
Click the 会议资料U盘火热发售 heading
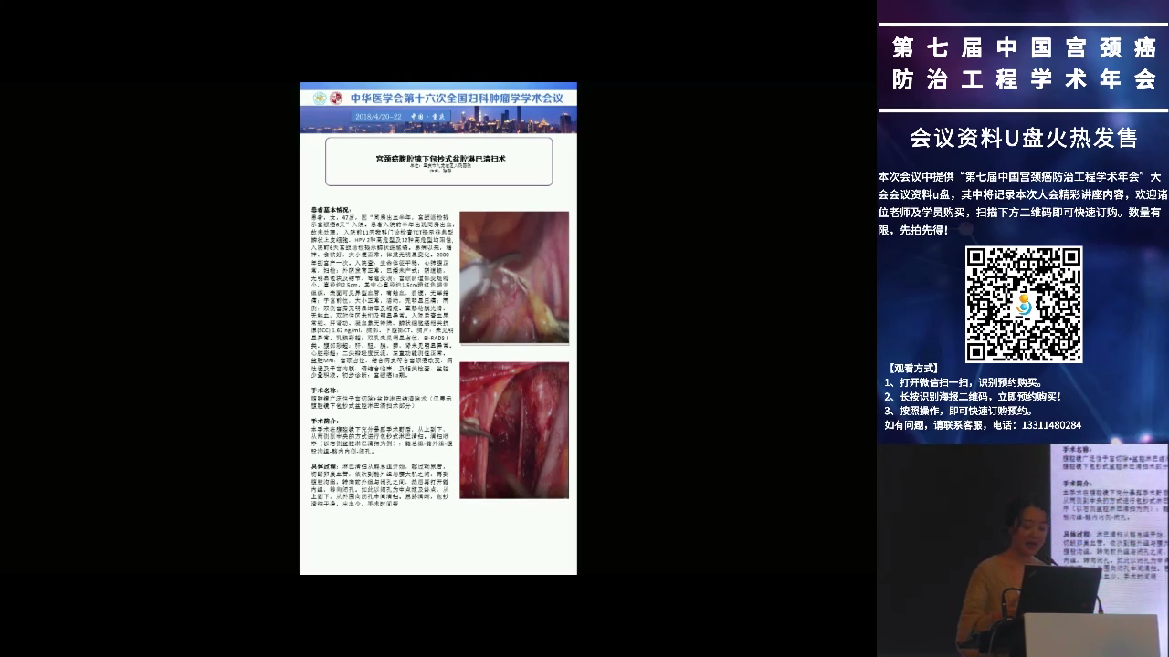tap(1023, 138)
